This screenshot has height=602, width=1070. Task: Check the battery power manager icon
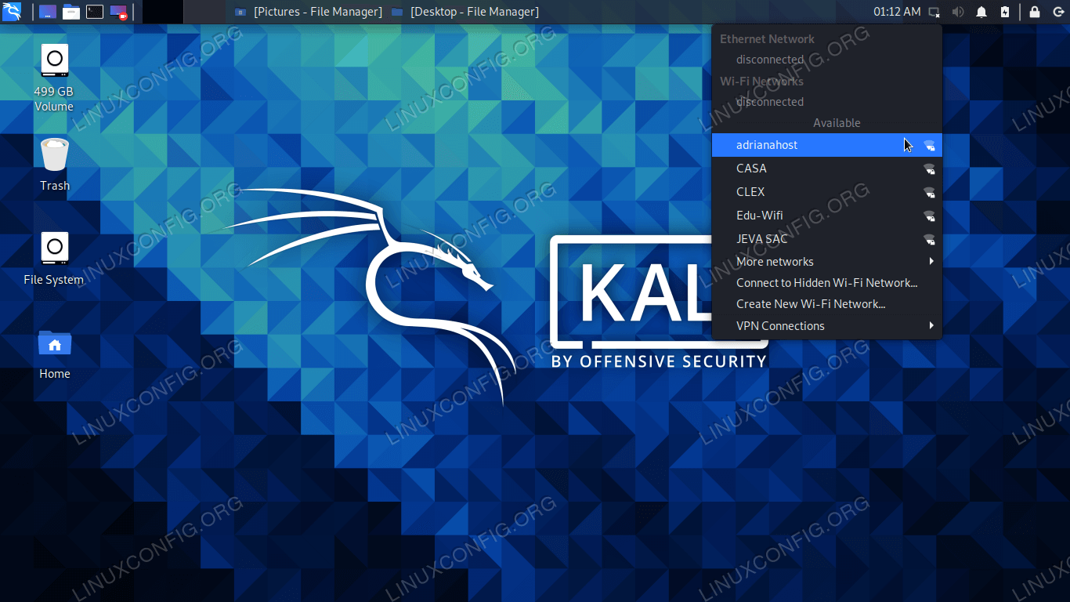1004,12
